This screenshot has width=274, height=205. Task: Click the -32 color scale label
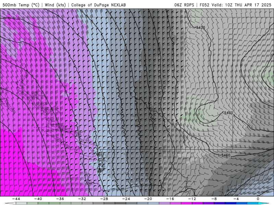point(82,199)
